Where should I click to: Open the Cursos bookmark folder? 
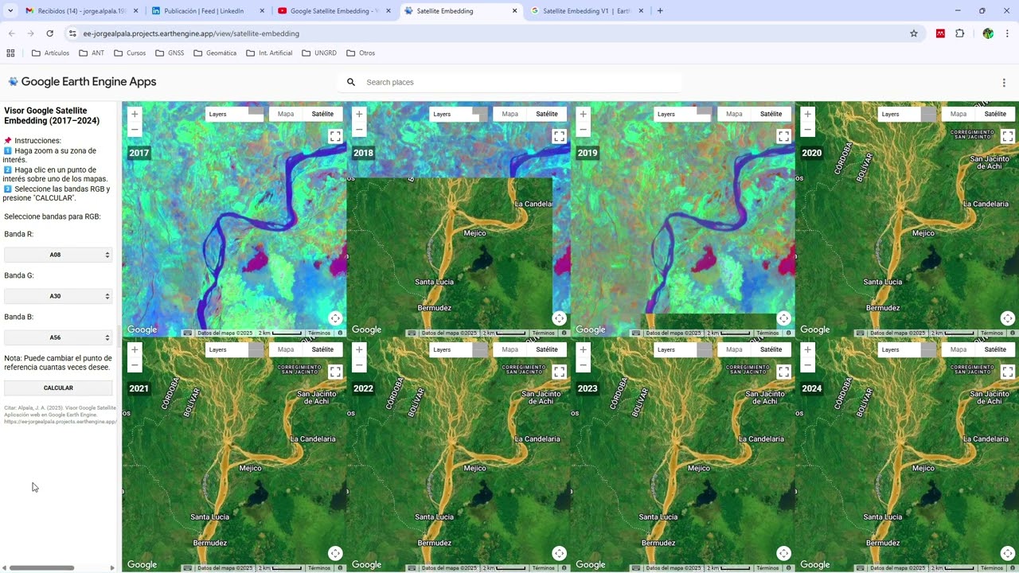tap(130, 53)
